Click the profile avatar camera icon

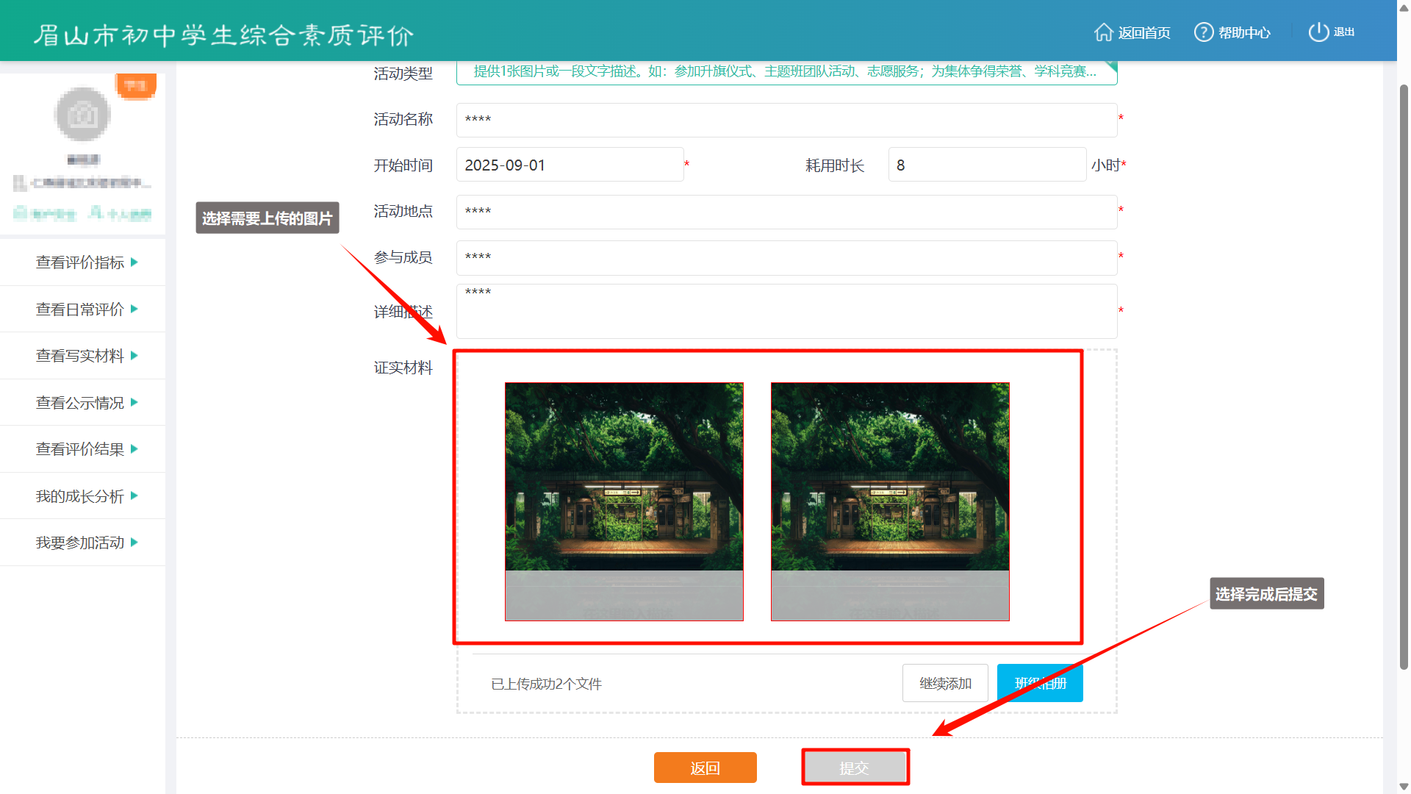tap(83, 115)
